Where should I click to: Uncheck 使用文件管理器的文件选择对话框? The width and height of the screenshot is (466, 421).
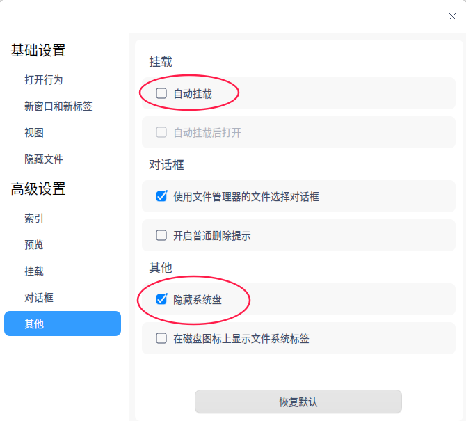click(161, 196)
